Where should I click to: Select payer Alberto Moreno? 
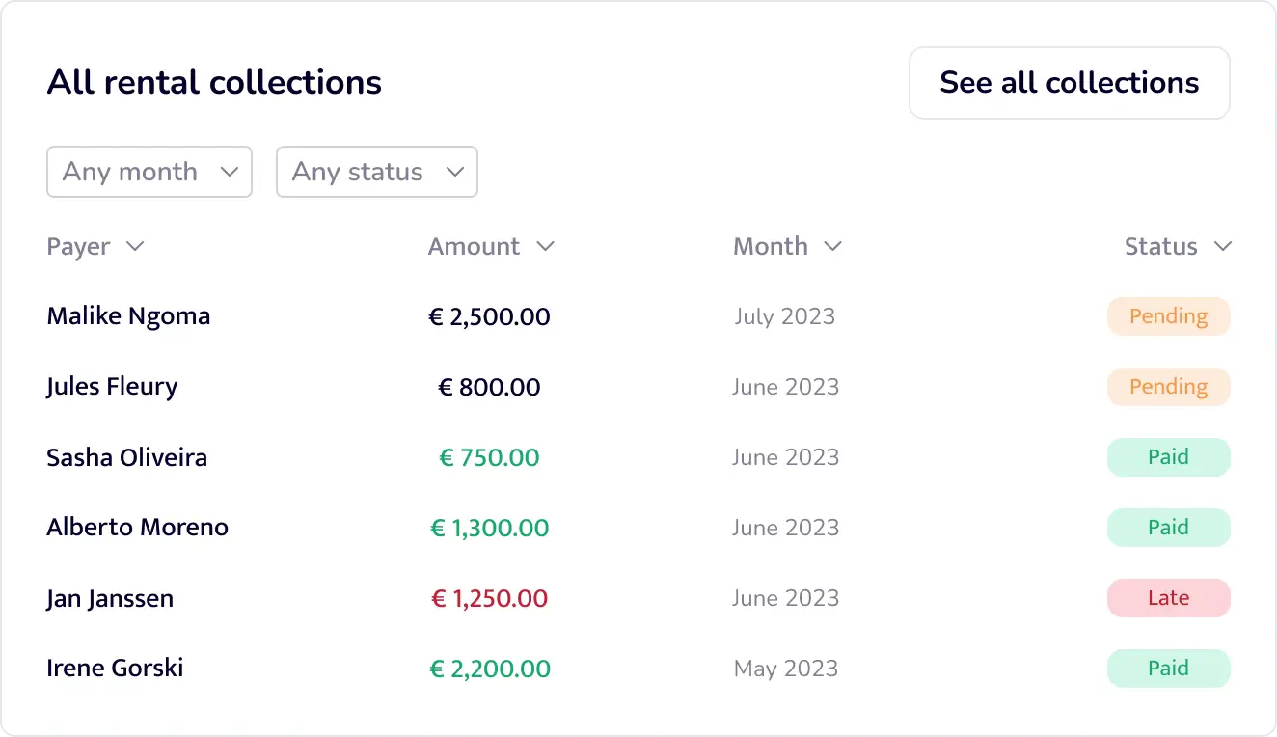point(137,528)
